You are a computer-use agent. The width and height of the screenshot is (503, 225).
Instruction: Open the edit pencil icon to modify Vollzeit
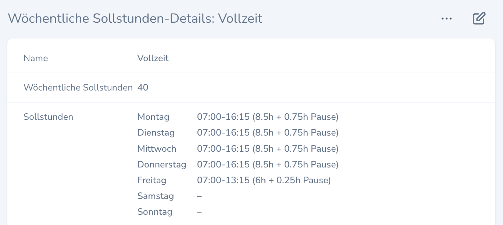tap(479, 18)
